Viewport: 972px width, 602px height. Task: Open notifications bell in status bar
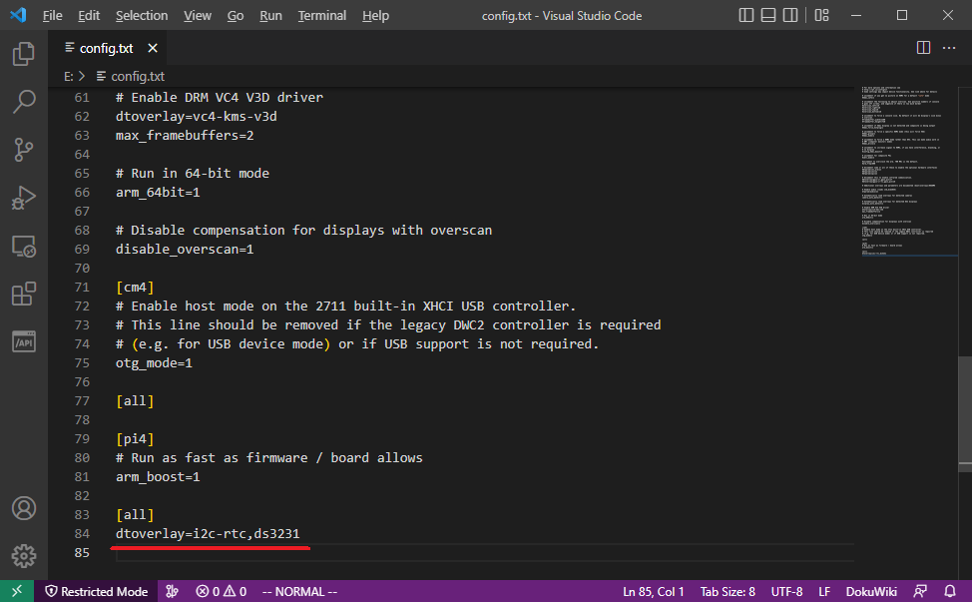point(950,591)
